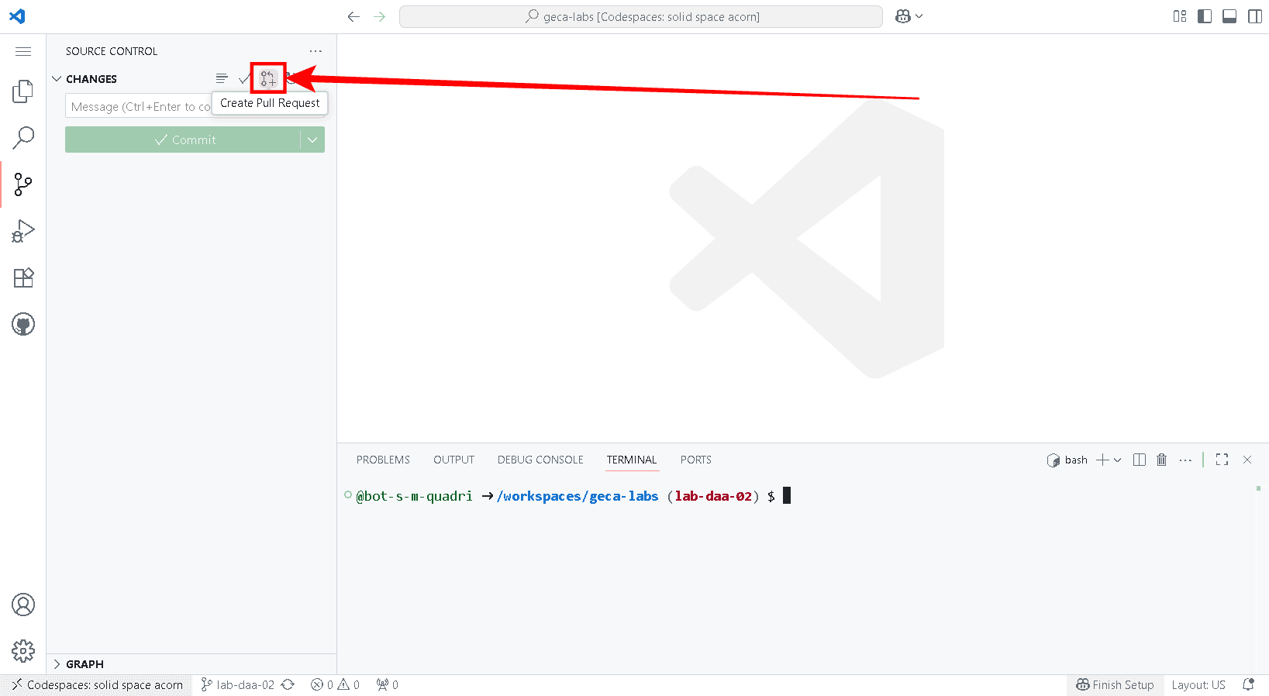
Task: Toggle the secondary side bar visibility
Action: [x=1255, y=16]
